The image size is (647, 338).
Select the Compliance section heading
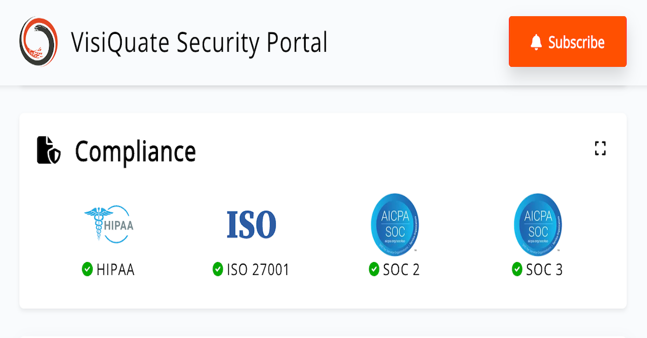(136, 151)
